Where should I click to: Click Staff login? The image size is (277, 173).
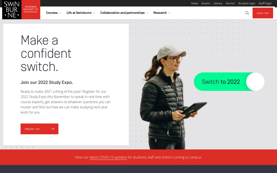265,3
